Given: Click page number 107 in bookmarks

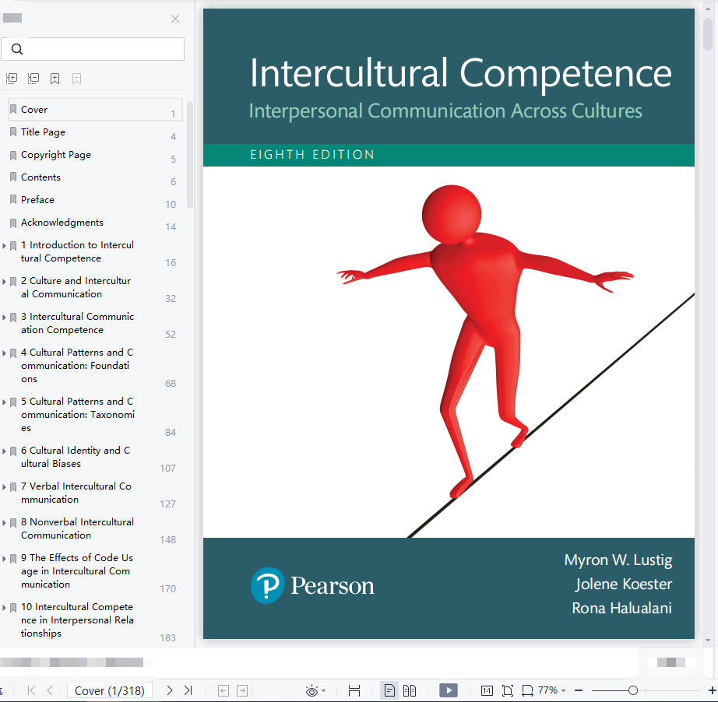Looking at the screenshot, I should (167, 469).
